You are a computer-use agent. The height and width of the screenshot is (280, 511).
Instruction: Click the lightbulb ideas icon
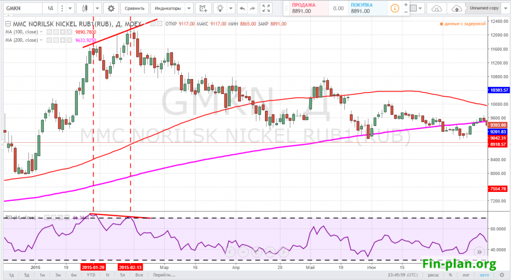pyautogui.click(x=220, y=8)
